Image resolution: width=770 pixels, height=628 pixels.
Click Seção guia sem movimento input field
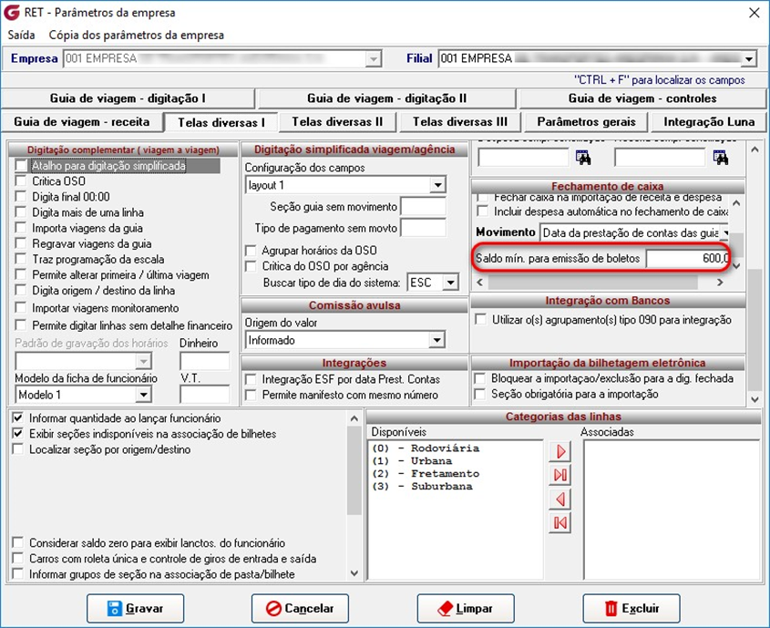424,206
